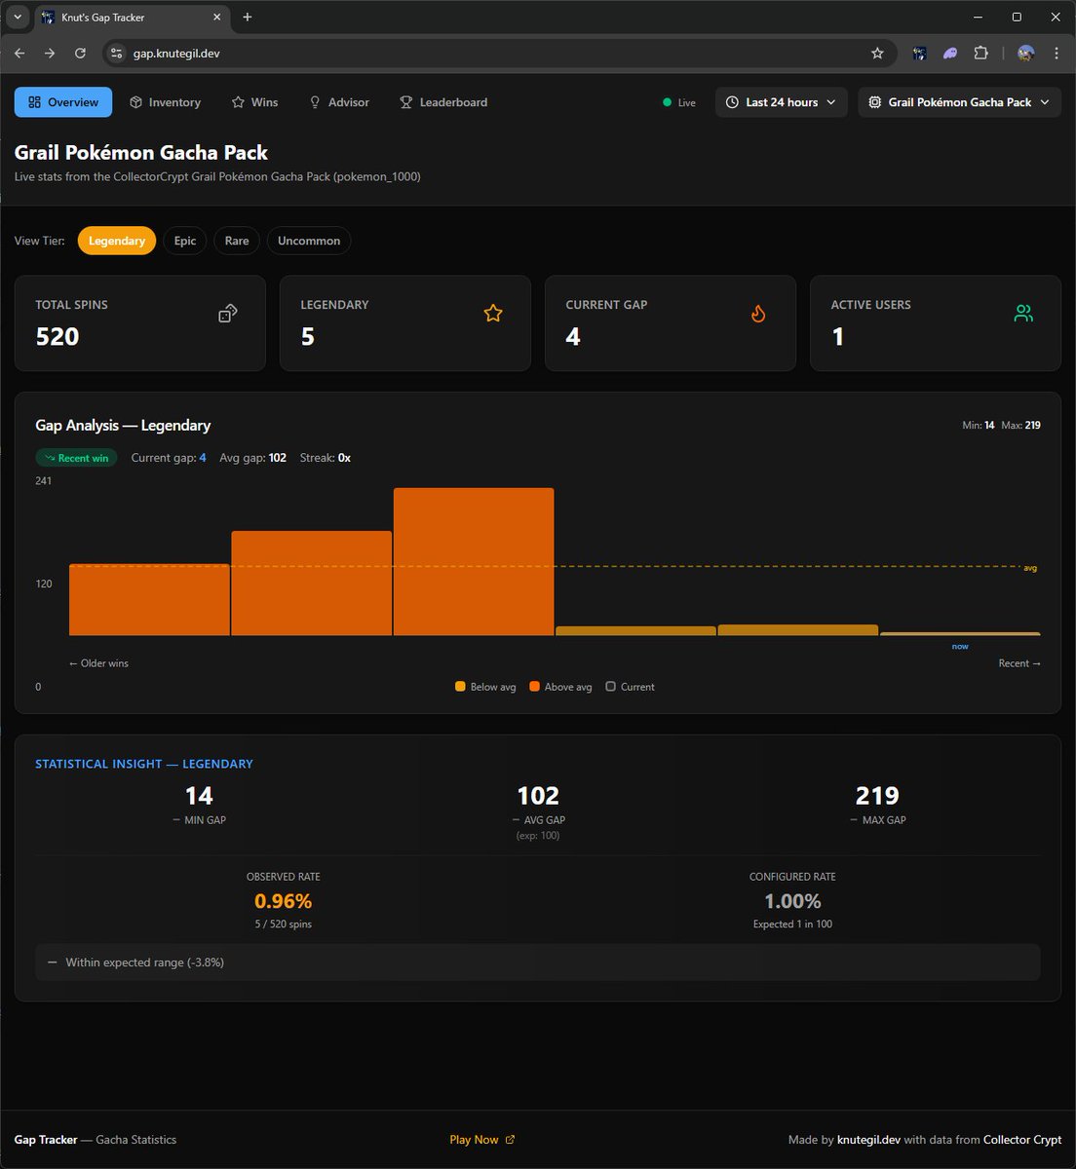Bookmark this page with the star
The width and height of the screenshot is (1076, 1169).
877,54
